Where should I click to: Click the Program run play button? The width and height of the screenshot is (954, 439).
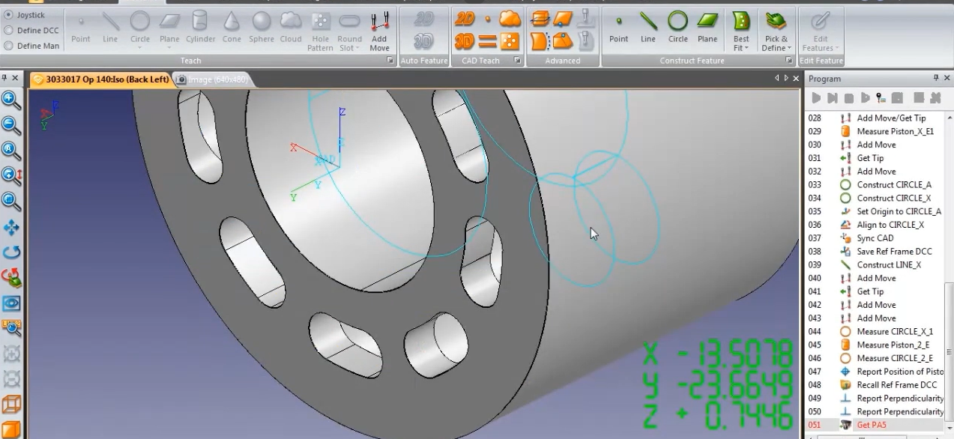pyautogui.click(x=816, y=98)
